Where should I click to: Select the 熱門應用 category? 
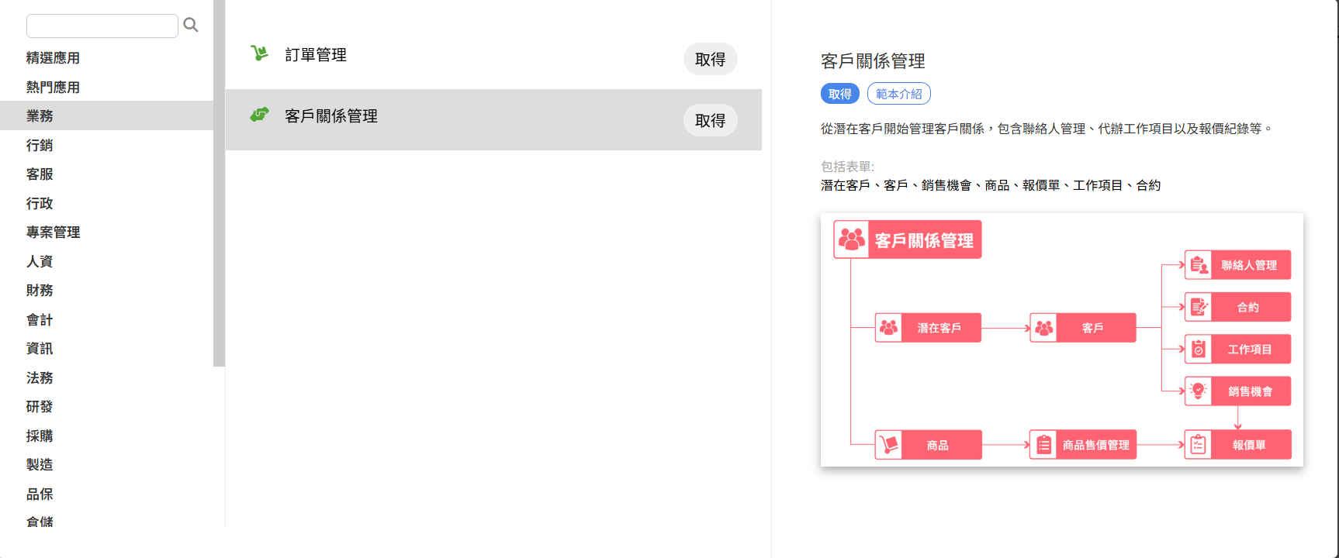53,88
